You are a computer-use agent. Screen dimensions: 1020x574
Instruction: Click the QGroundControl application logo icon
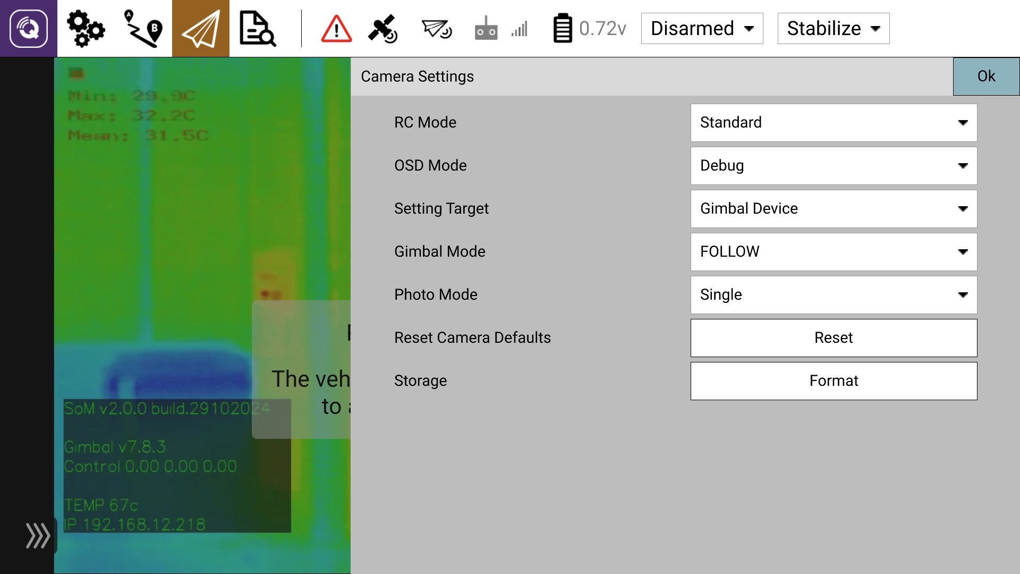[x=29, y=29]
